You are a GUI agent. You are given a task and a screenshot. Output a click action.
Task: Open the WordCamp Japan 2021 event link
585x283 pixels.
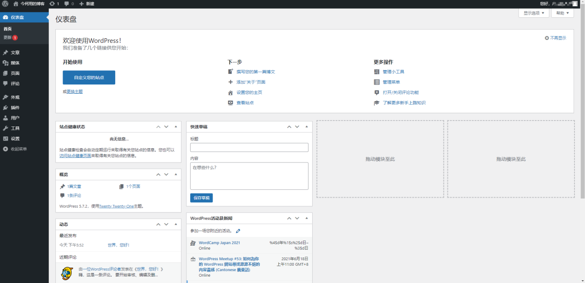coord(219,243)
